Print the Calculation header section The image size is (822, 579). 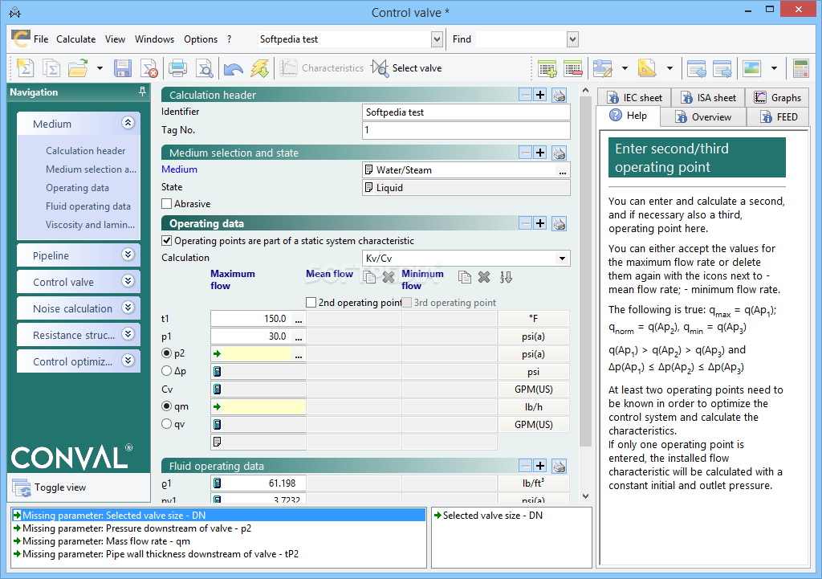tap(560, 95)
